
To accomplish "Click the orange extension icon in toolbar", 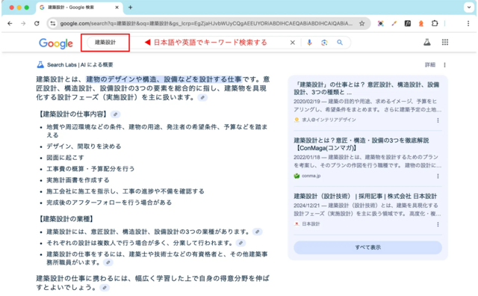I will (x=421, y=23).
